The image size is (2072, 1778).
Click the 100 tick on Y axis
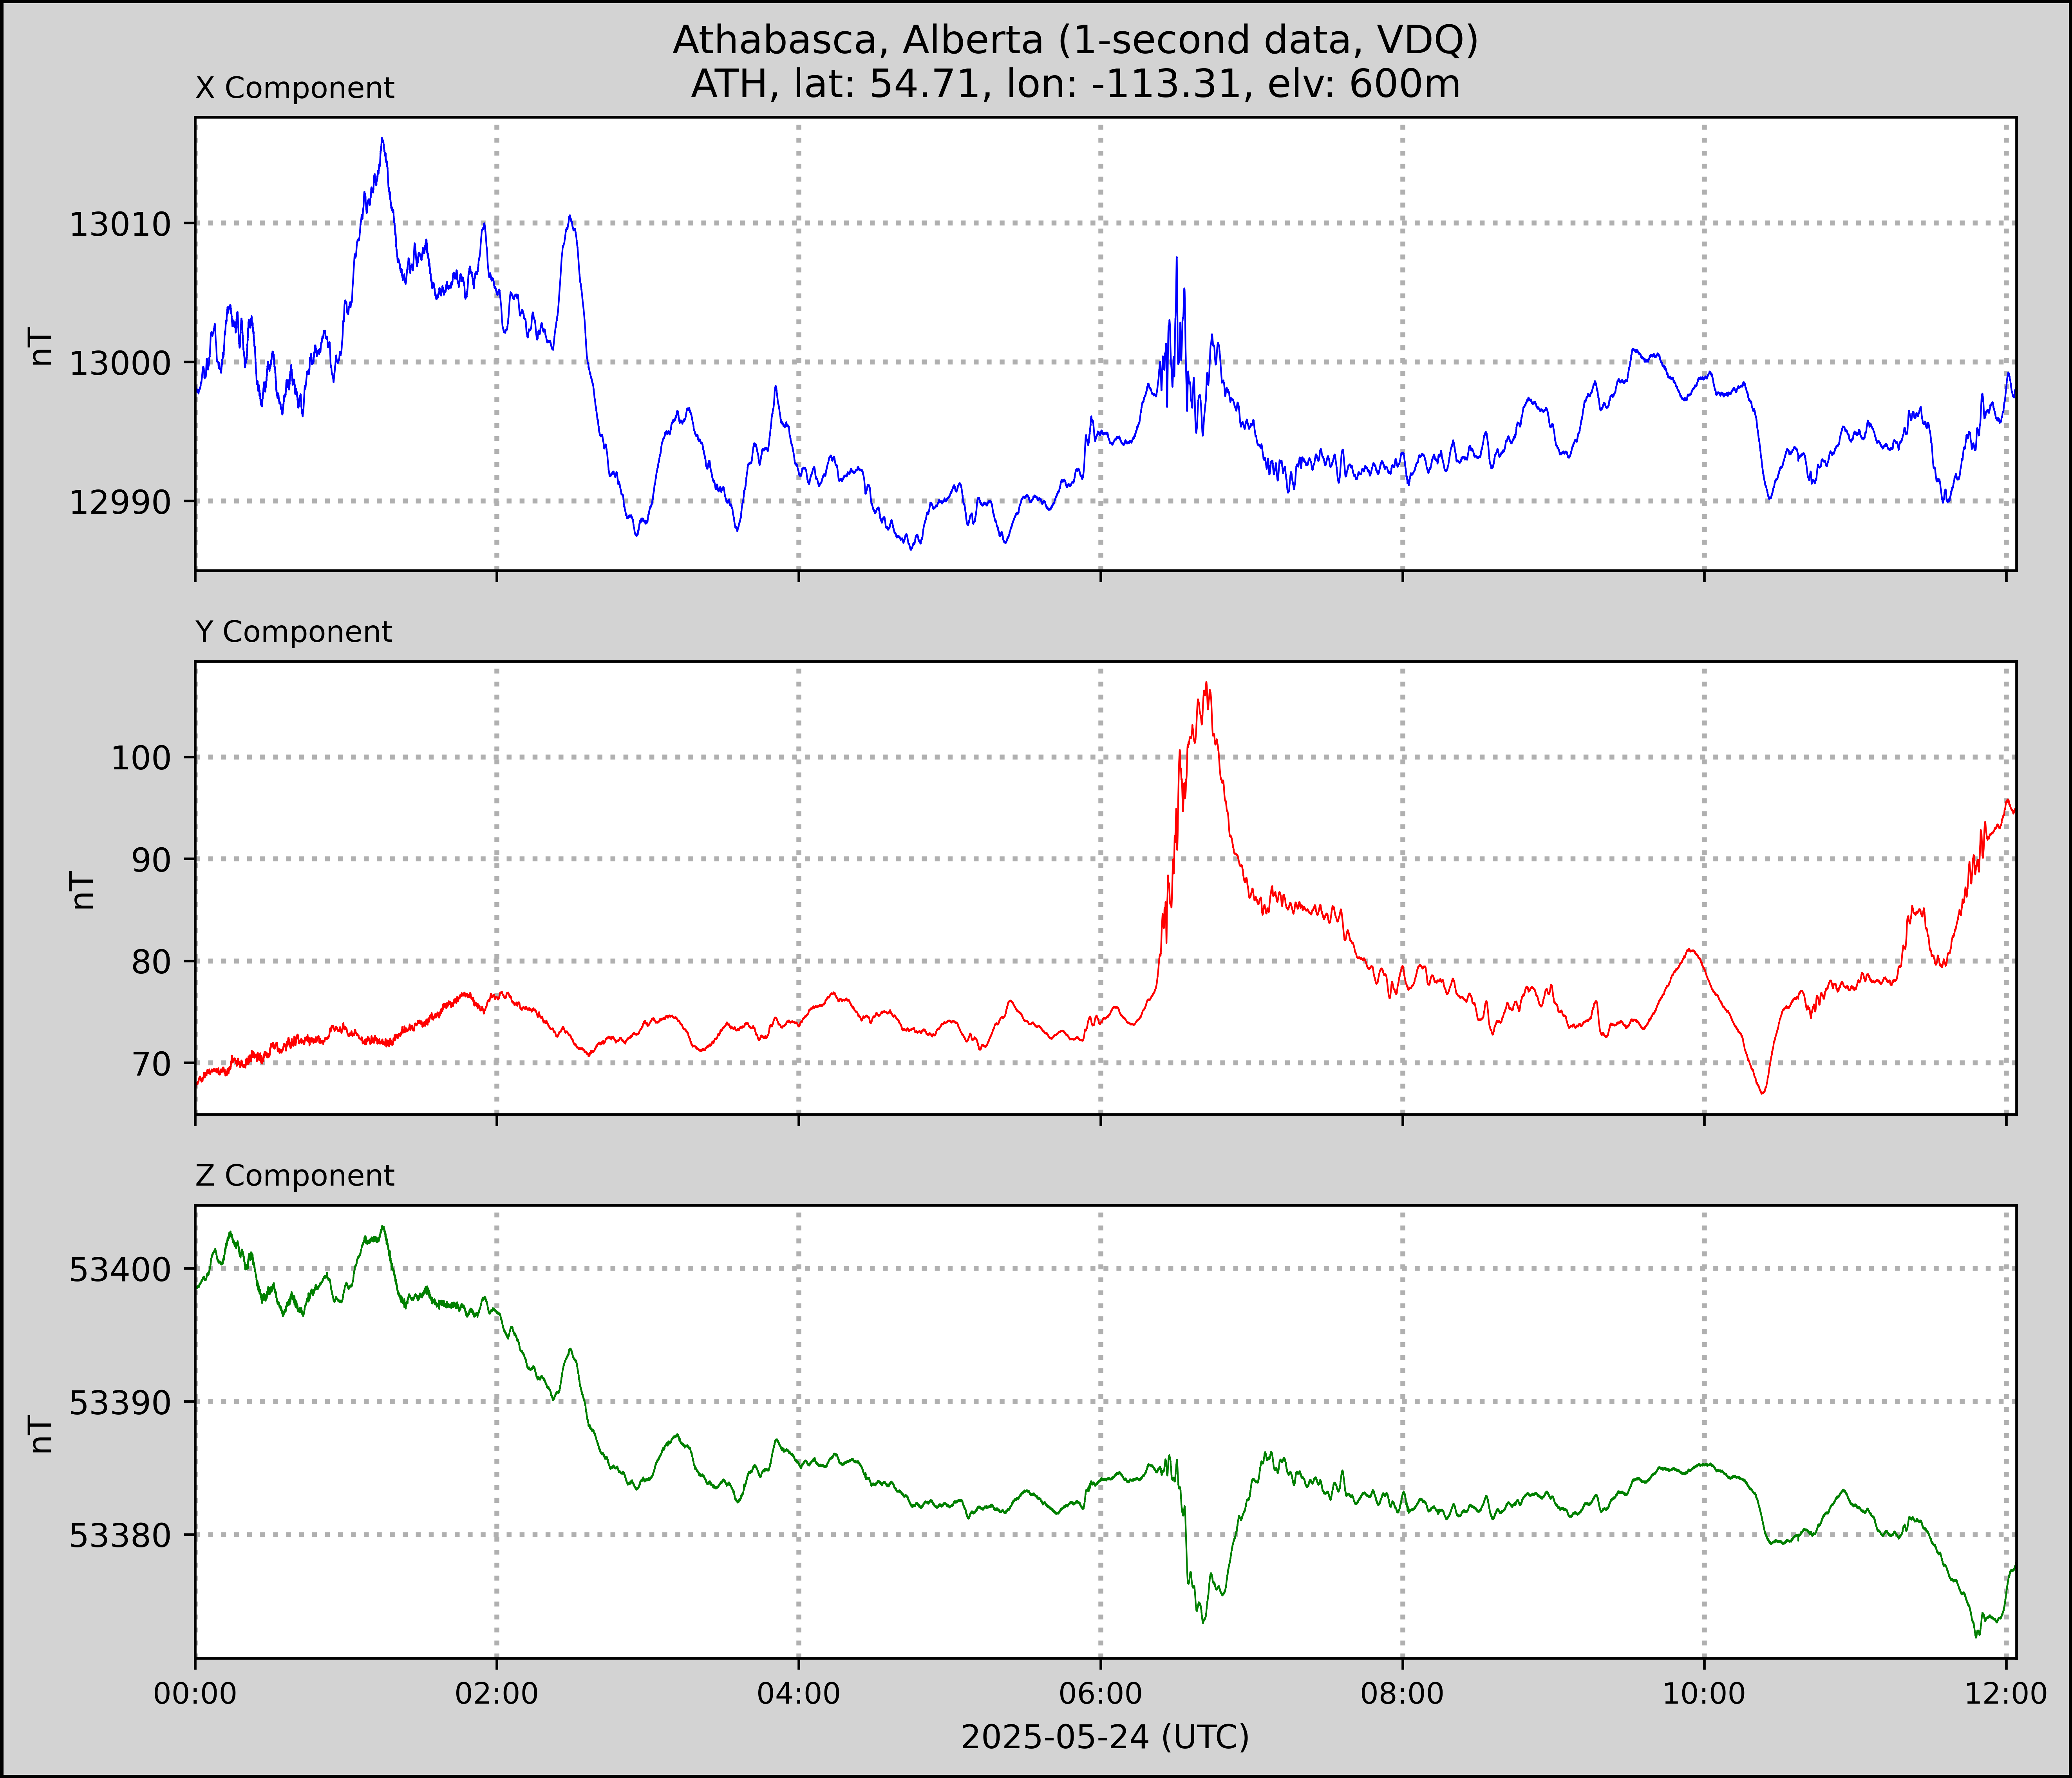pyautogui.click(x=141, y=758)
